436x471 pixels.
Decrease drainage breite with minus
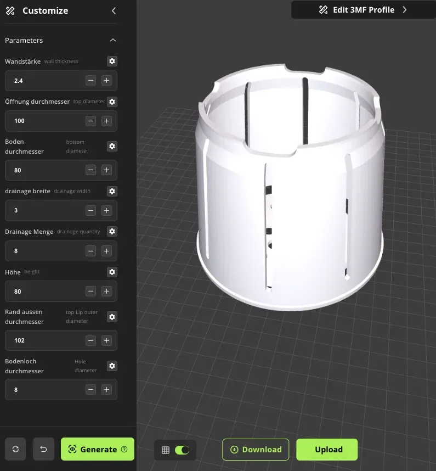(90, 211)
